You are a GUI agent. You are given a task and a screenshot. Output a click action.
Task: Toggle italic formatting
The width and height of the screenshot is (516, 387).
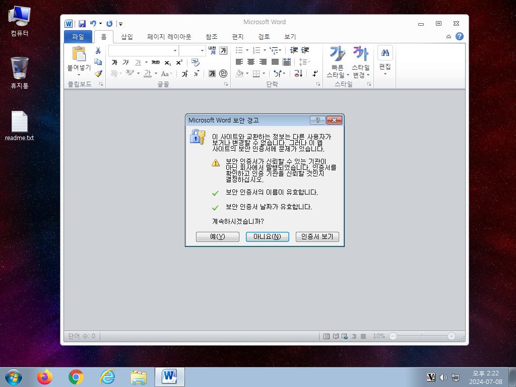[125, 62]
